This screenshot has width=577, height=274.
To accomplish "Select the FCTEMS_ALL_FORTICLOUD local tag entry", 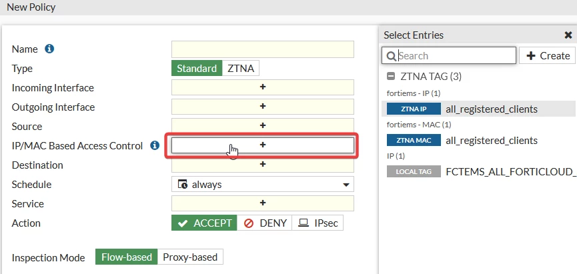I will (479, 172).
